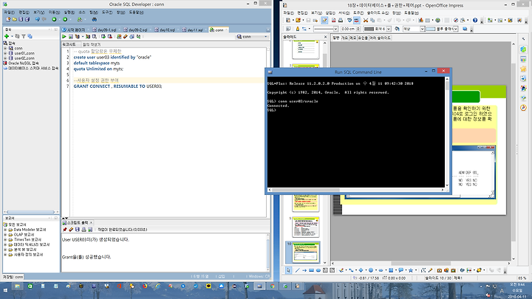This screenshot has height=299, width=532.
Task: Click the gray line color swatch in Impress
Action: (369, 29)
